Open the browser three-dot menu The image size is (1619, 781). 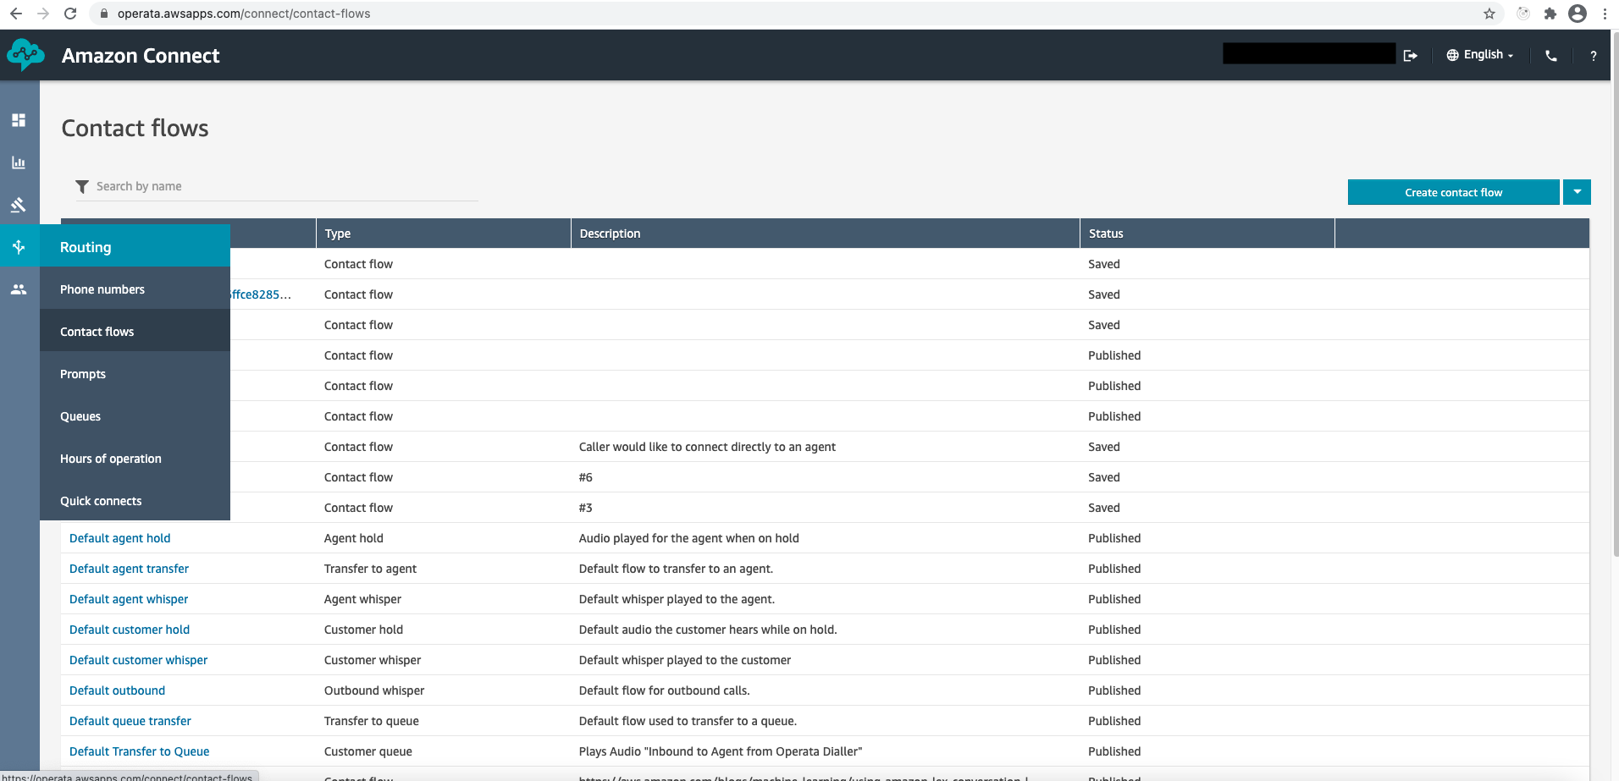pyautogui.click(x=1605, y=14)
